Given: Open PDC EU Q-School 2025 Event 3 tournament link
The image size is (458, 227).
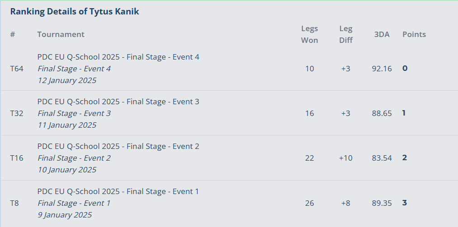Looking at the screenshot, I should [118, 102].
